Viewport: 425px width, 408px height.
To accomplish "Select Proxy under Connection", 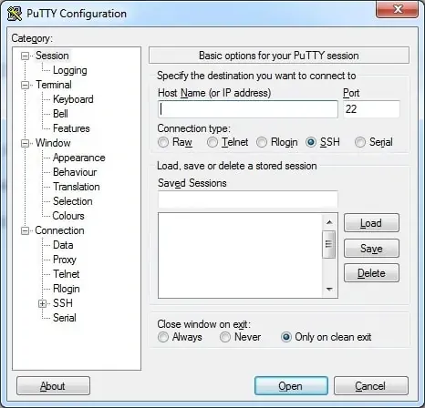I will (65, 260).
